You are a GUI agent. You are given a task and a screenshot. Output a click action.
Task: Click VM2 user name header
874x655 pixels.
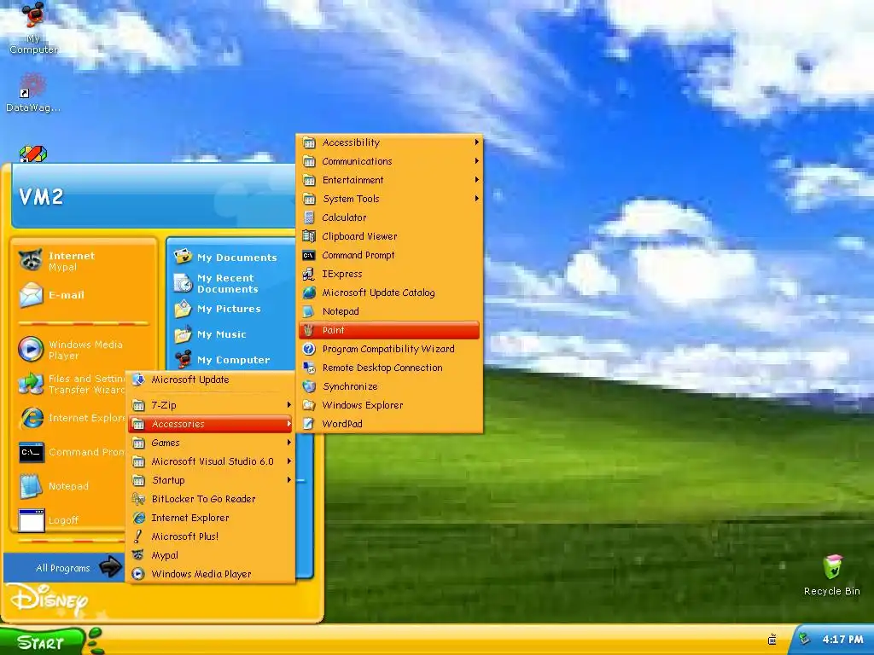pos(41,197)
